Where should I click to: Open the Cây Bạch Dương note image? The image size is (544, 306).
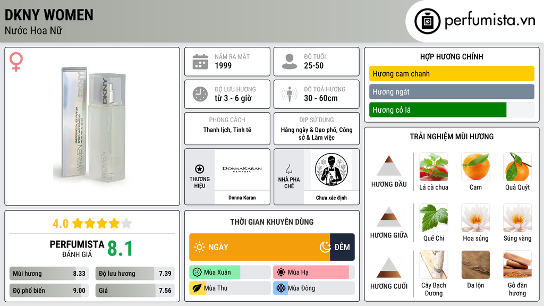click(433, 265)
